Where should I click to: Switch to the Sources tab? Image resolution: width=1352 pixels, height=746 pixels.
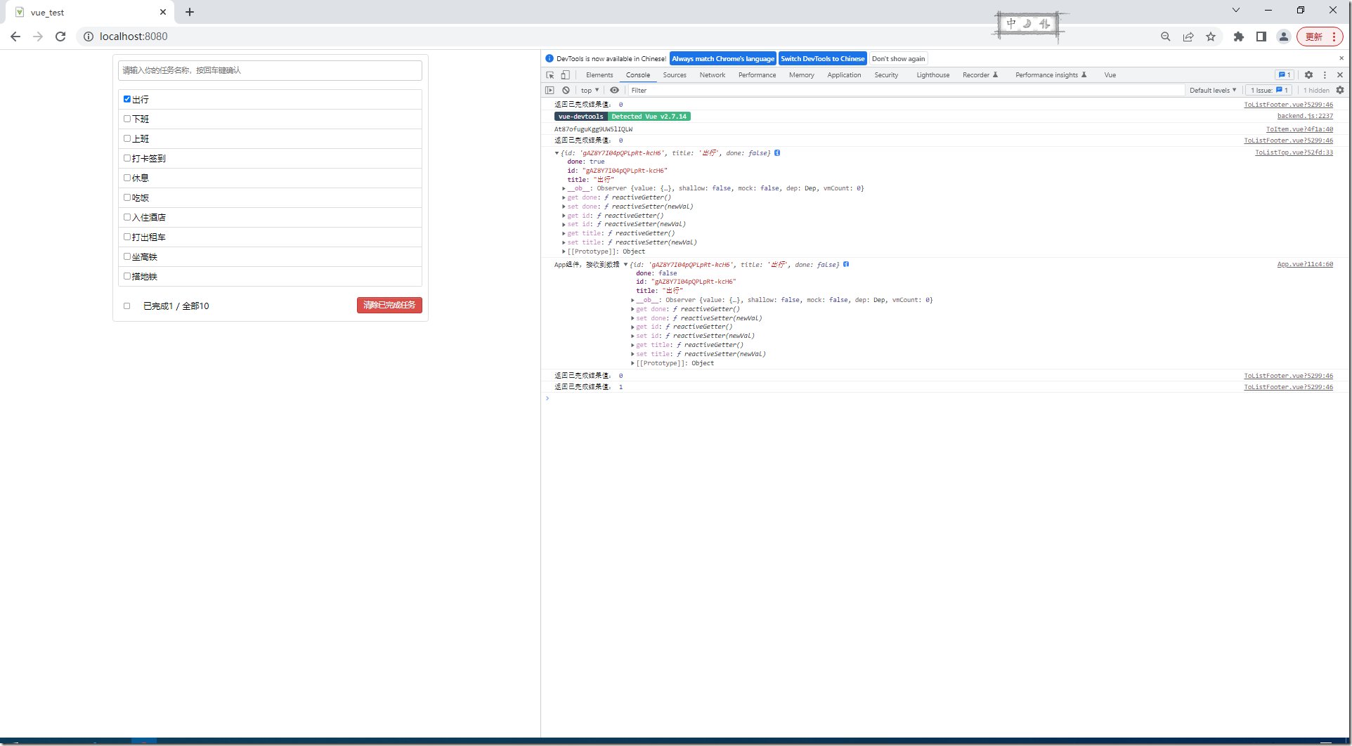675,75
